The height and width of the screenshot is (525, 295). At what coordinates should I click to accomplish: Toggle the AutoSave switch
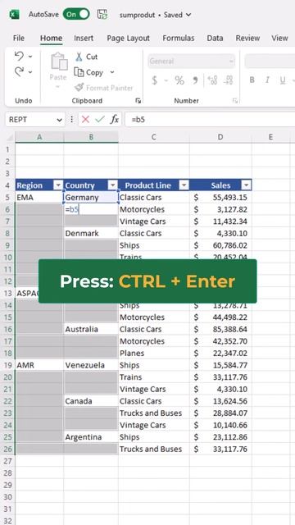coord(76,14)
